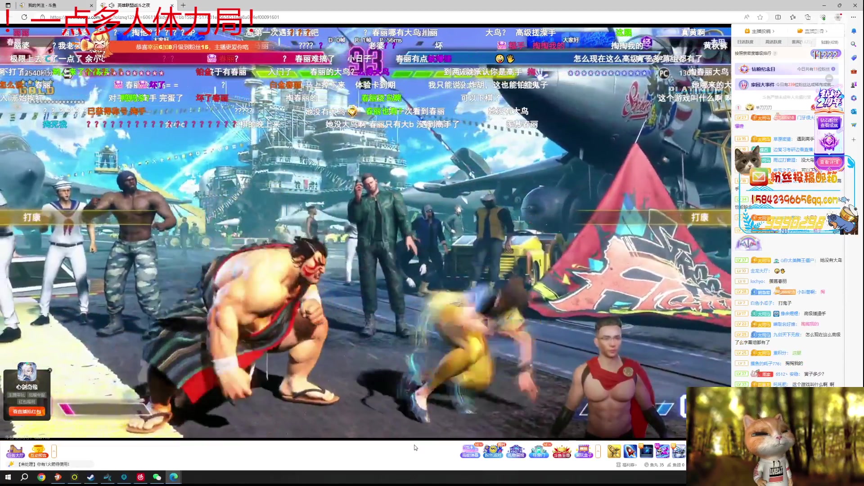
Task: Click the top fan 羊刀刀刀 entry
Action: tap(764, 108)
